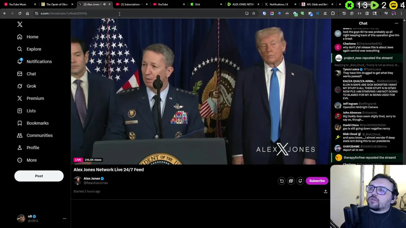The height and width of the screenshot is (228, 406).
Task: Open Explore search page
Action: pyautogui.click(x=29, y=49)
